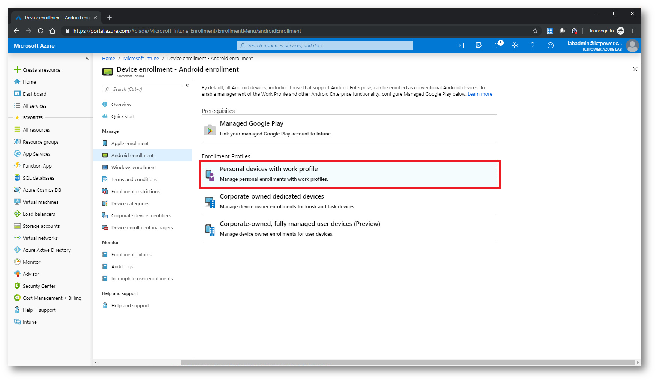Collapse the Intune enrollment menu chevron
Image resolution: width=657 pixels, height=382 pixels.
(x=187, y=85)
